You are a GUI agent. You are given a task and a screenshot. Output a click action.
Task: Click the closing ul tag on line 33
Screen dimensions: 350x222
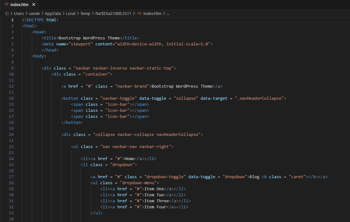pos(96,213)
